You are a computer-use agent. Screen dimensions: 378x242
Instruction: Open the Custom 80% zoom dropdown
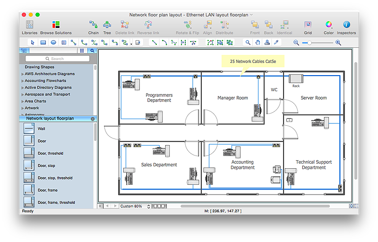(135, 206)
